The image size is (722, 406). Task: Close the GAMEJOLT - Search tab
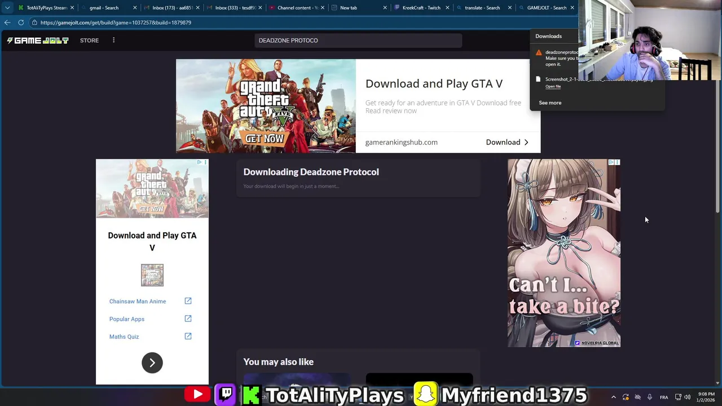coord(572,8)
